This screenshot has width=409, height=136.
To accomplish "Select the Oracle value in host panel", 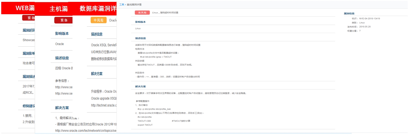I will (59, 44).
